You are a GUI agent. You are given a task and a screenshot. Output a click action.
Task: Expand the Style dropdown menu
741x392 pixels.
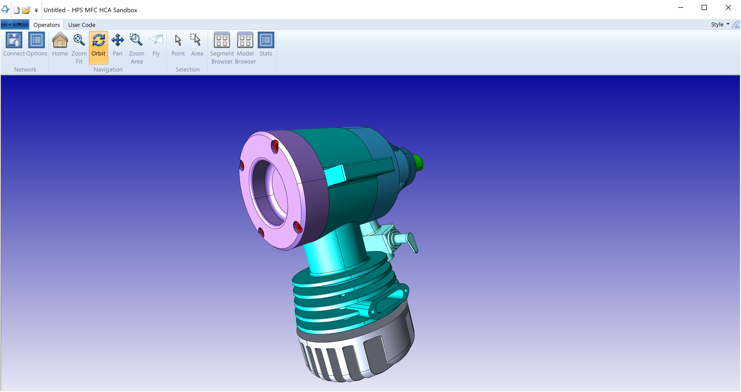720,24
